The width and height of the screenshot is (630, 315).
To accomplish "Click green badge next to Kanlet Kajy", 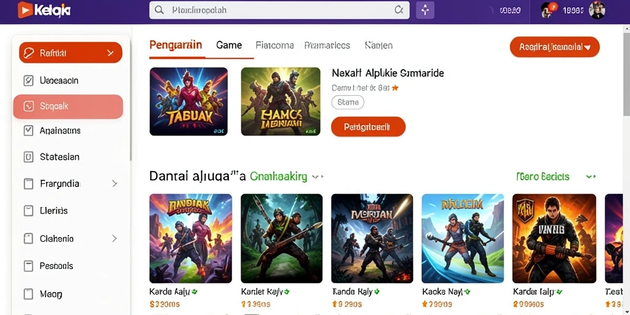I will click(287, 292).
